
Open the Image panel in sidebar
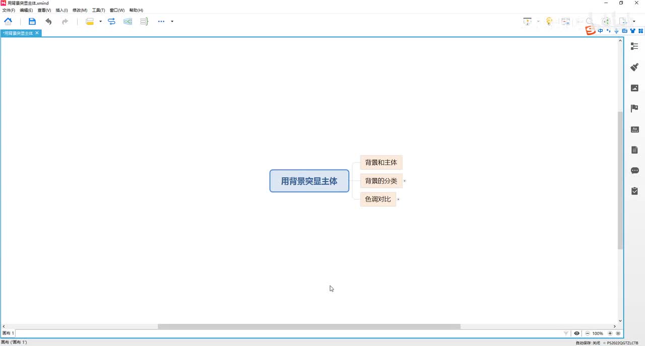(634, 88)
